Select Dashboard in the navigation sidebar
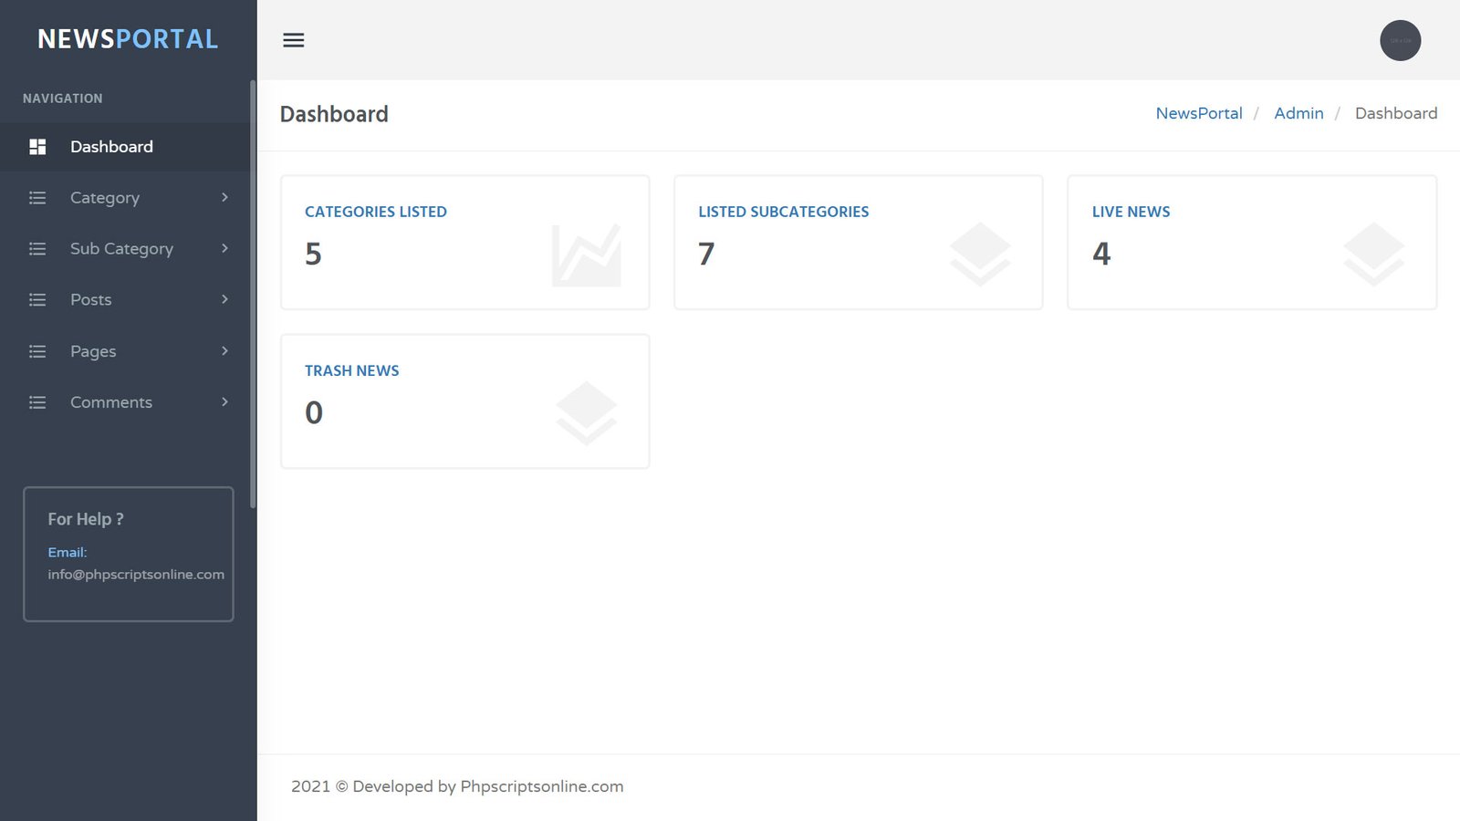 (x=111, y=147)
